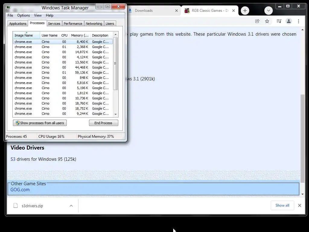Select the RGB Classic Games tab
The image size is (309, 232).
pyautogui.click(x=210, y=11)
